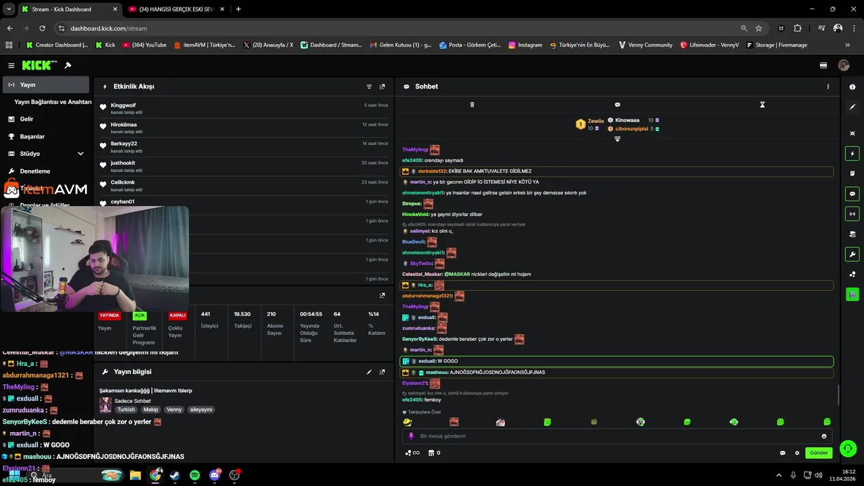
Task: Open the green emote widget in right sidebar
Action: [x=853, y=294]
